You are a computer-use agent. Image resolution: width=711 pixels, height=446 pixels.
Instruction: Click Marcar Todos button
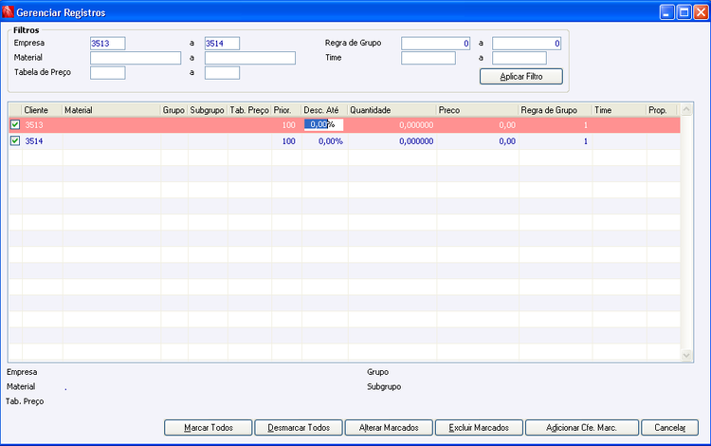(x=209, y=427)
